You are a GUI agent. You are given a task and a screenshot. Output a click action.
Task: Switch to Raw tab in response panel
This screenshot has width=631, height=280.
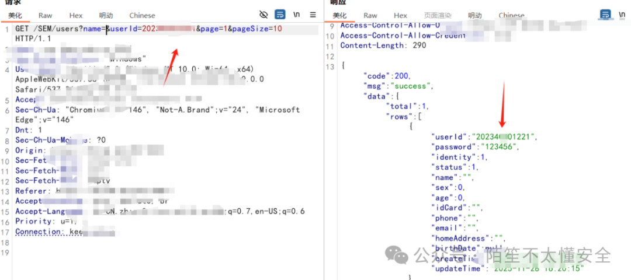[x=370, y=16]
